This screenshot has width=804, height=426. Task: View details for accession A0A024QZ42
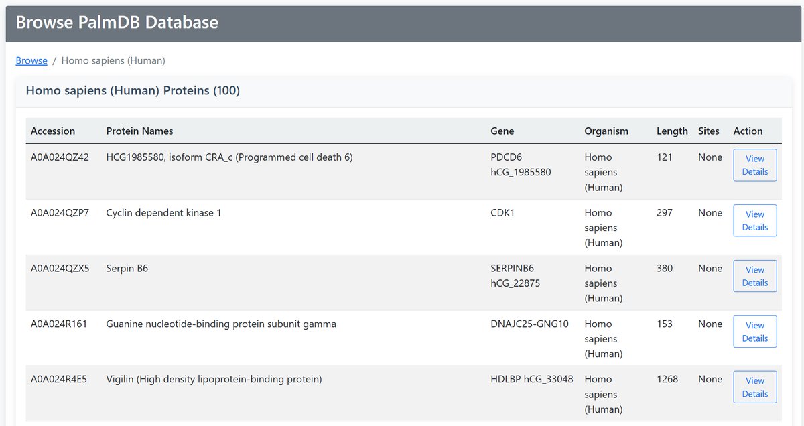(754, 165)
